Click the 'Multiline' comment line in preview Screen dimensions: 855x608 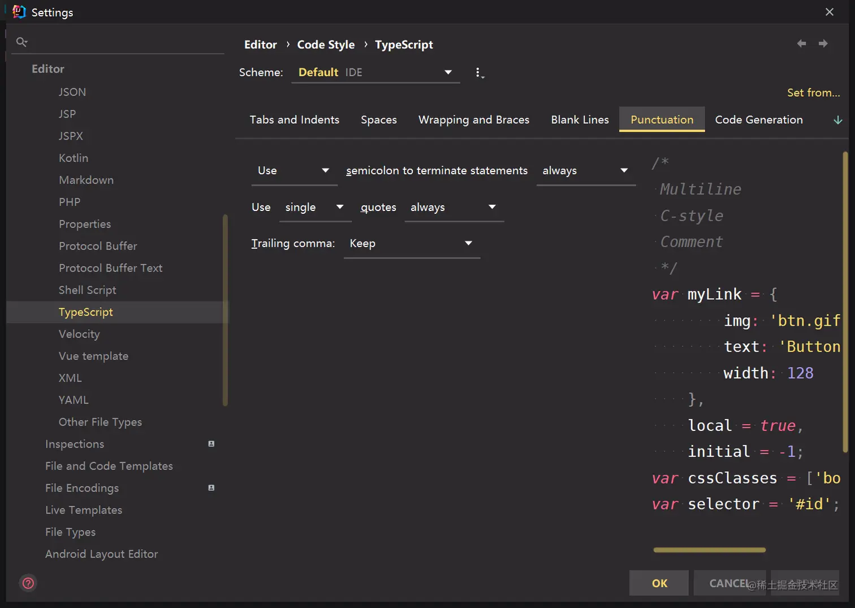click(x=701, y=189)
